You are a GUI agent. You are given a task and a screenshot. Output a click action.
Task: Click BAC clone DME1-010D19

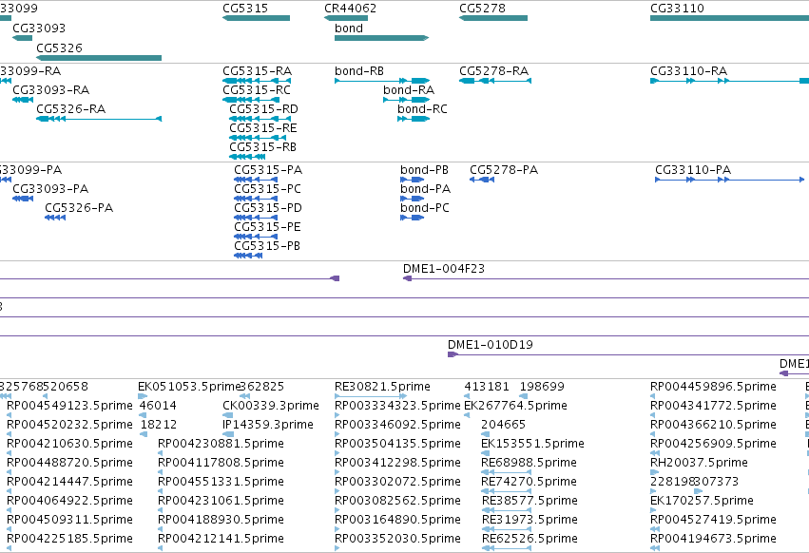pyautogui.click(x=491, y=345)
